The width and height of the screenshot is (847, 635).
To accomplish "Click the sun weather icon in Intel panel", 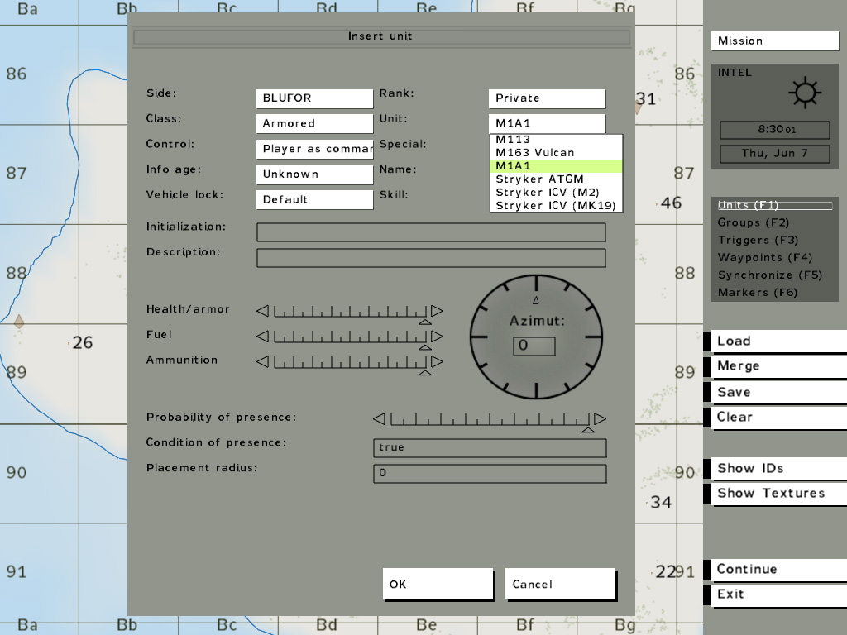I will [804, 93].
